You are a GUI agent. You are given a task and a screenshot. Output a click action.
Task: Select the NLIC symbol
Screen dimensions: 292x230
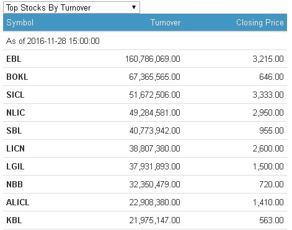click(15, 113)
